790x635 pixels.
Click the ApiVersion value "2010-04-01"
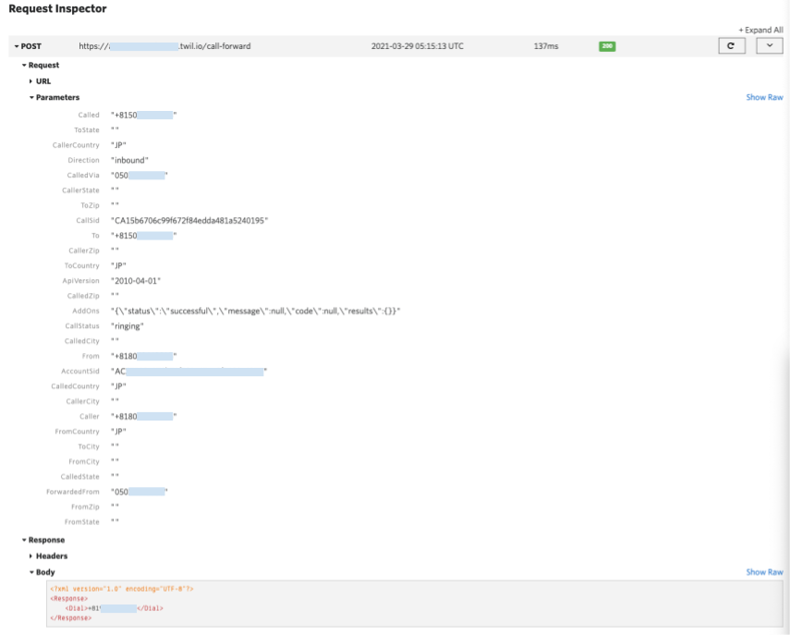pos(136,281)
